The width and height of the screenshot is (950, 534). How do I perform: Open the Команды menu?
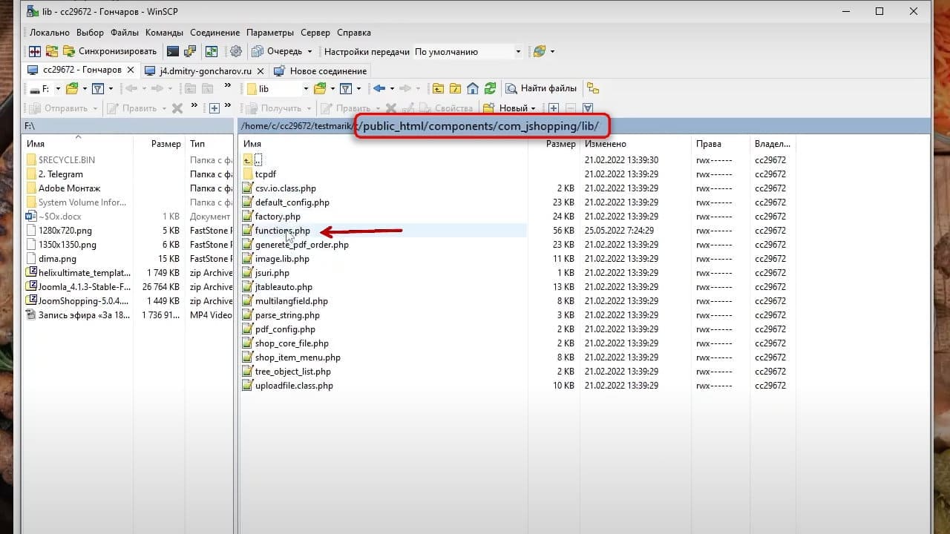pyautogui.click(x=164, y=33)
